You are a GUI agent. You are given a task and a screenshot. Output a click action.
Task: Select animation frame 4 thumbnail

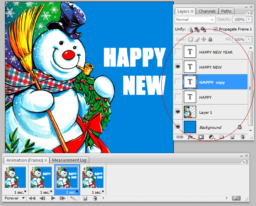point(93,177)
